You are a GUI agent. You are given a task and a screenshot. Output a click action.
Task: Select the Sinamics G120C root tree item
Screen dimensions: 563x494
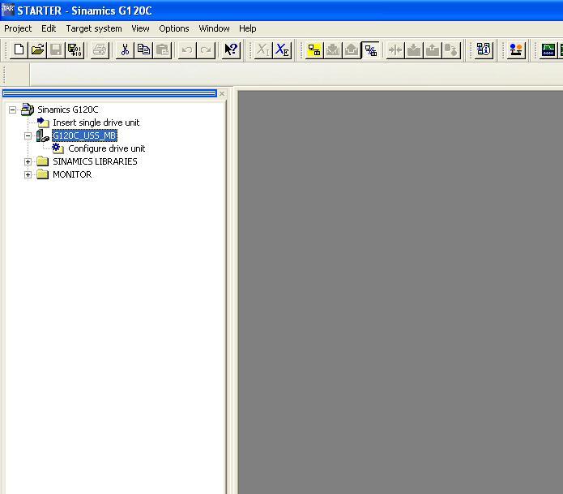pos(68,110)
